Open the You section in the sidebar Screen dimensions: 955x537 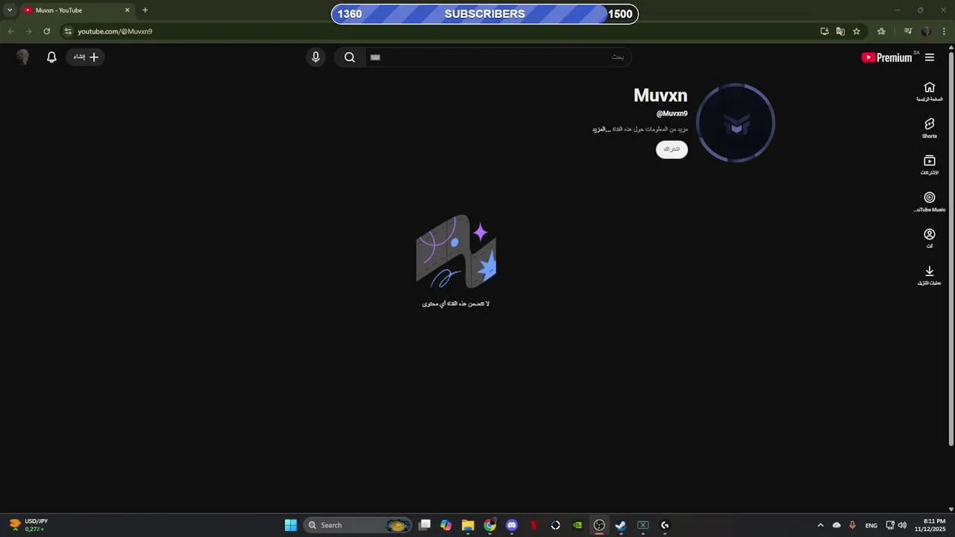tap(930, 239)
